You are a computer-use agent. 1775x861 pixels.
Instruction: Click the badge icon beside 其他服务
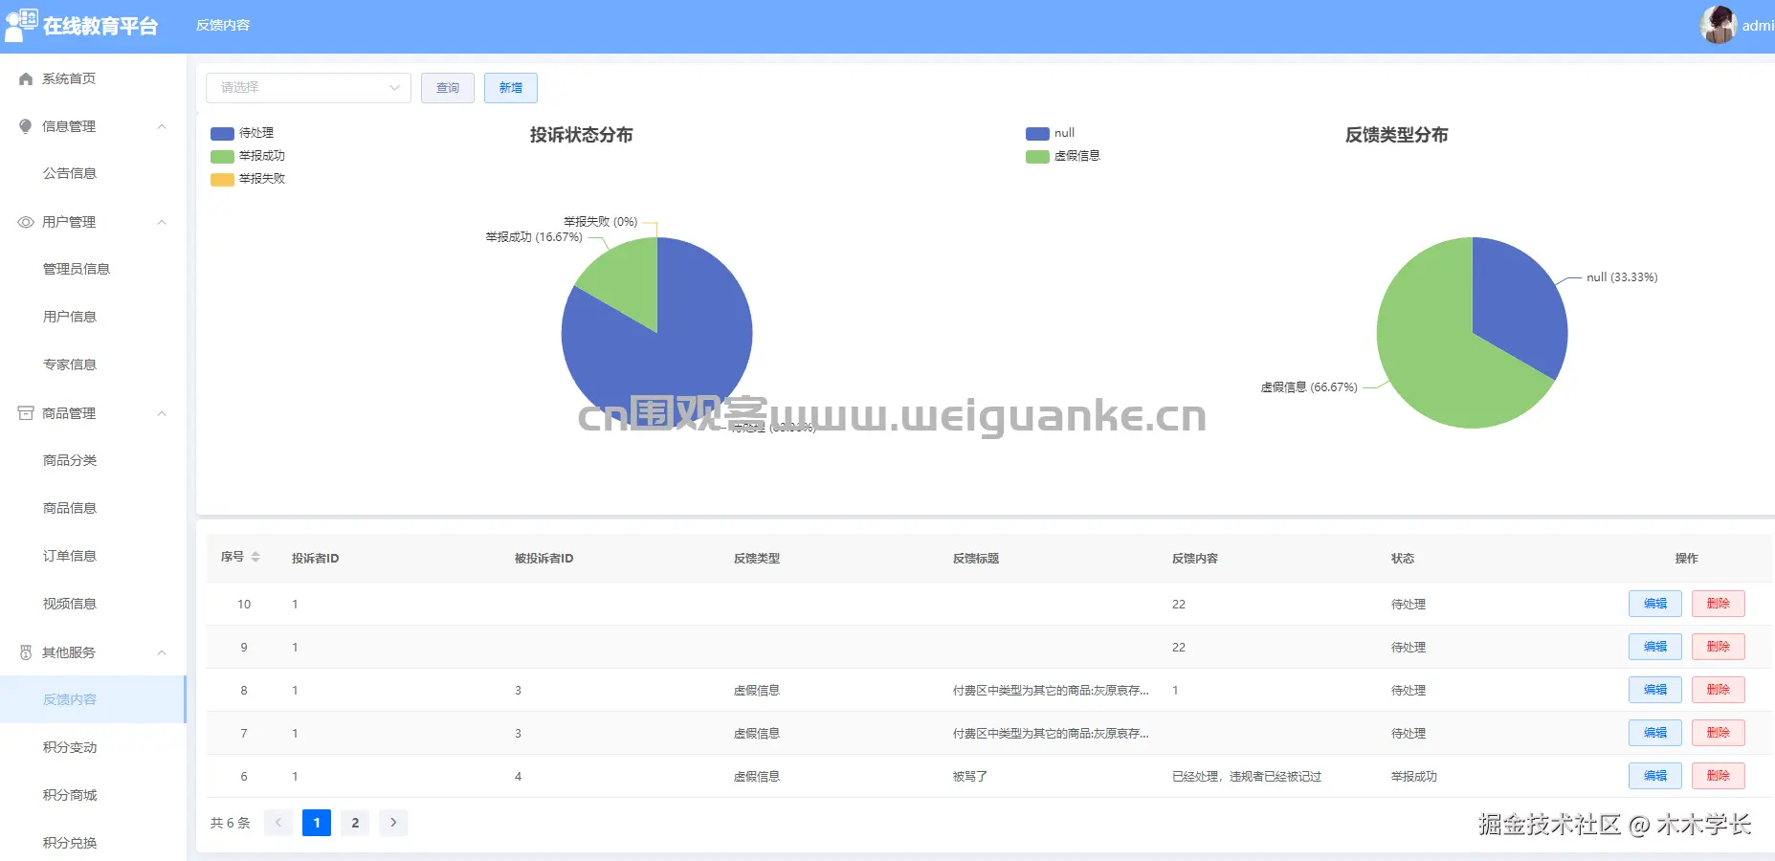click(x=26, y=652)
